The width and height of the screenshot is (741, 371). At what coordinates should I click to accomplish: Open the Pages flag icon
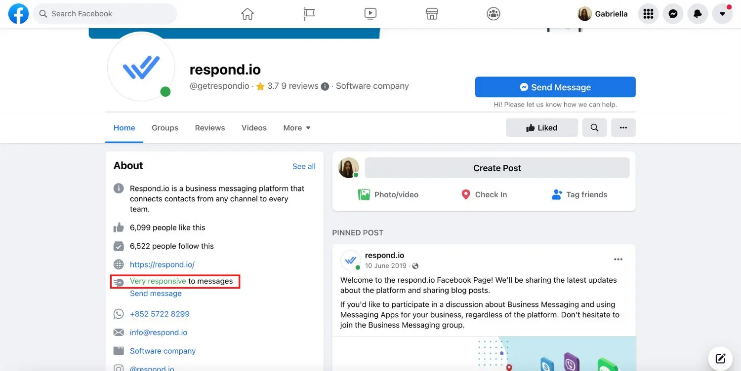click(309, 14)
